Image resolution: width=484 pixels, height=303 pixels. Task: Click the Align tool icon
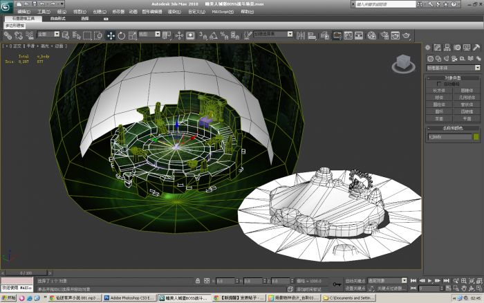312,35
